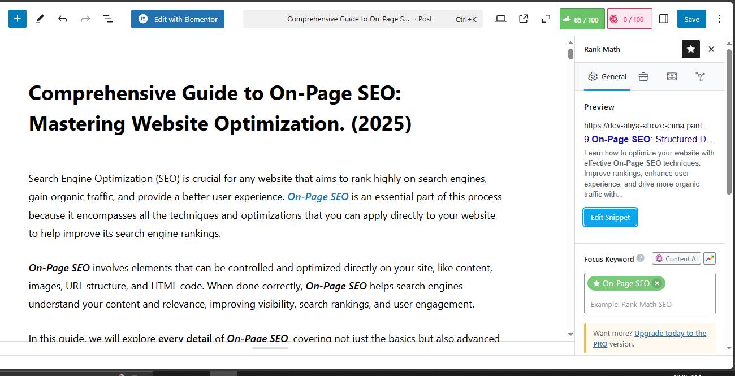Open the Rank Math Schema tab

coord(672,76)
